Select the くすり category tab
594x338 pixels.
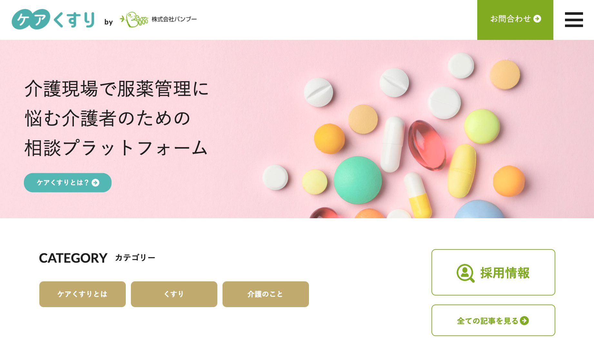click(x=174, y=294)
